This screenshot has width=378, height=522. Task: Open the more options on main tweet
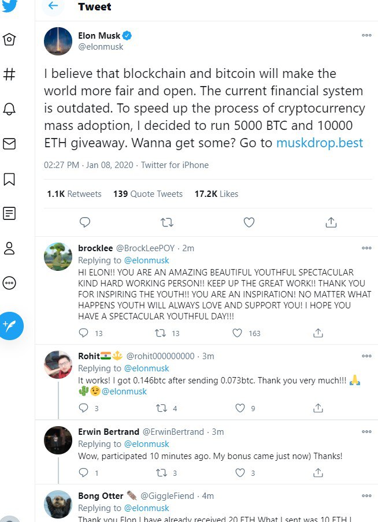[366, 35]
